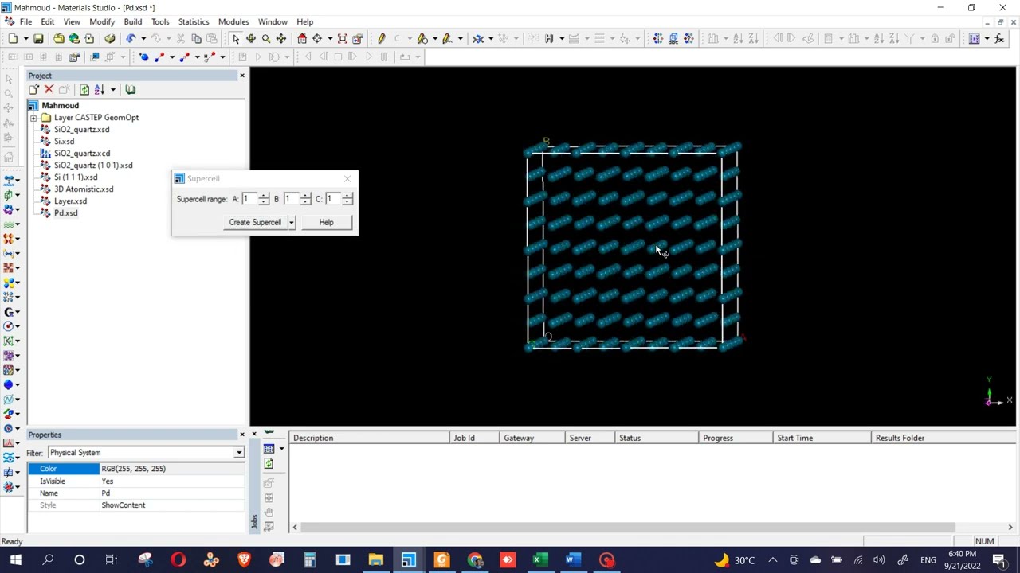Click red X Delete icon in Project panel
The width and height of the screenshot is (1020, 573).
[x=49, y=90]
